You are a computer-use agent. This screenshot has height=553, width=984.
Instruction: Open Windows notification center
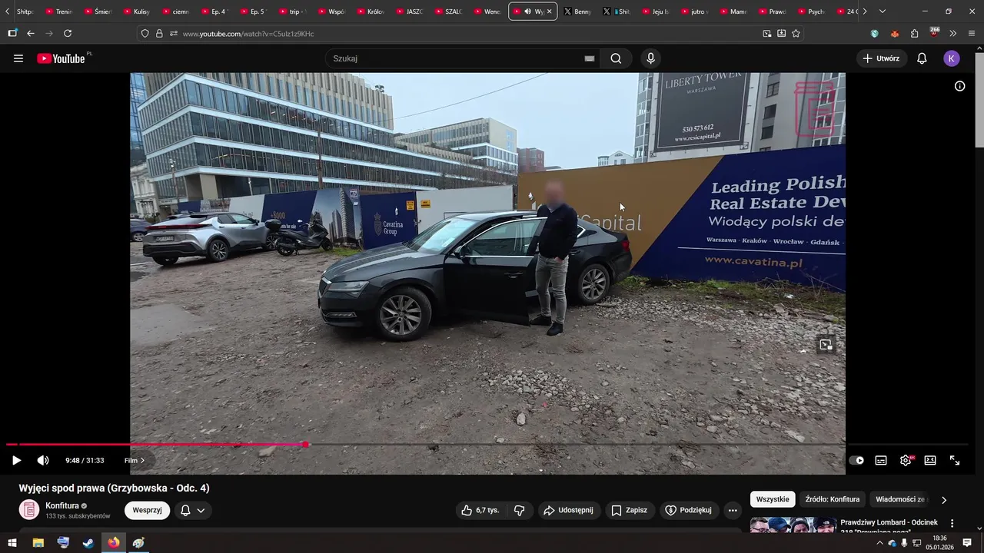(967, 543)
